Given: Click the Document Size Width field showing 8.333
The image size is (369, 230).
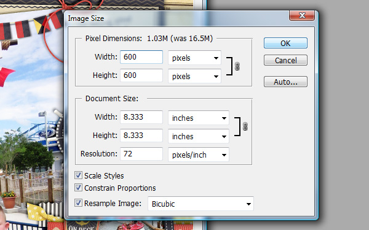Looking at the screenshot, I should point(141,117).
